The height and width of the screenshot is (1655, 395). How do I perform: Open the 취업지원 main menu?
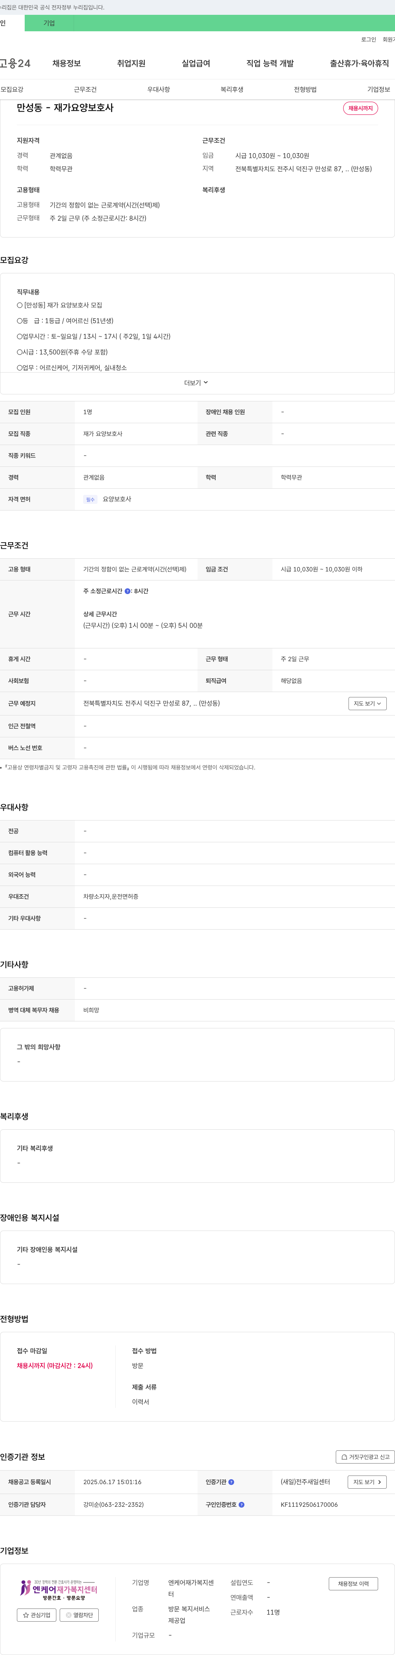[131, 63]
